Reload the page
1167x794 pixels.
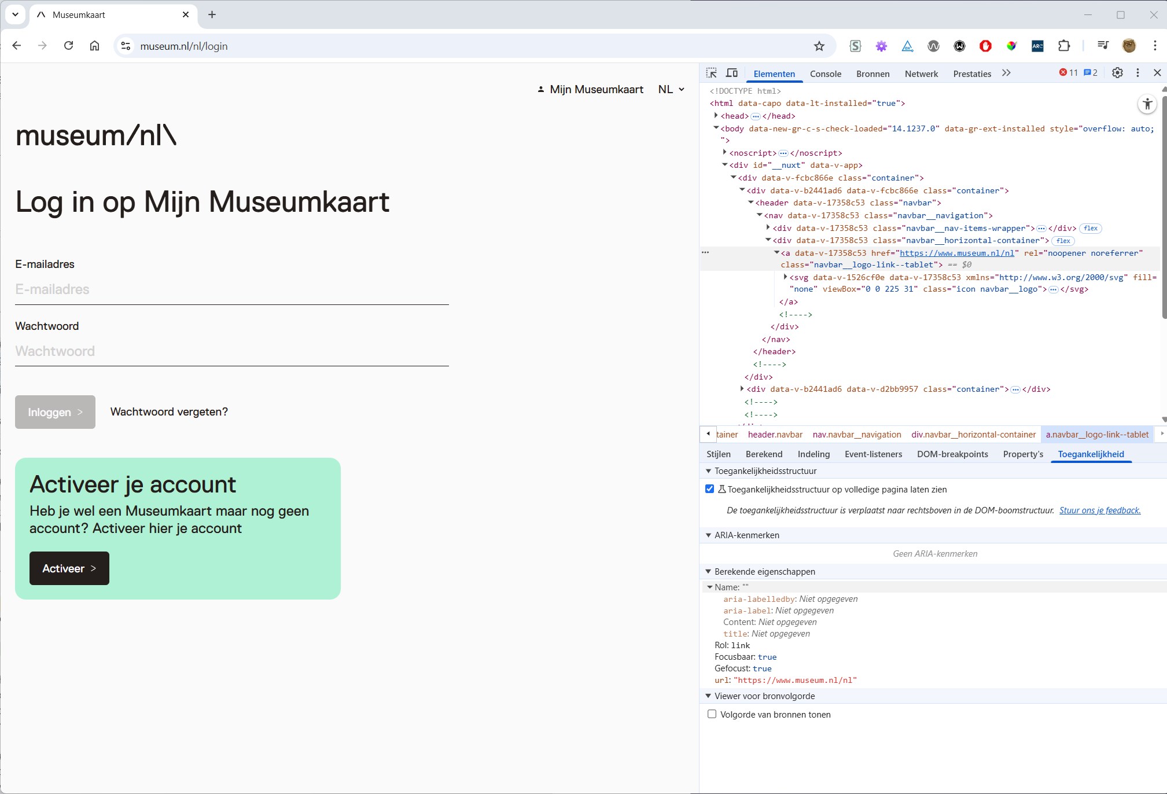point(68,46)
